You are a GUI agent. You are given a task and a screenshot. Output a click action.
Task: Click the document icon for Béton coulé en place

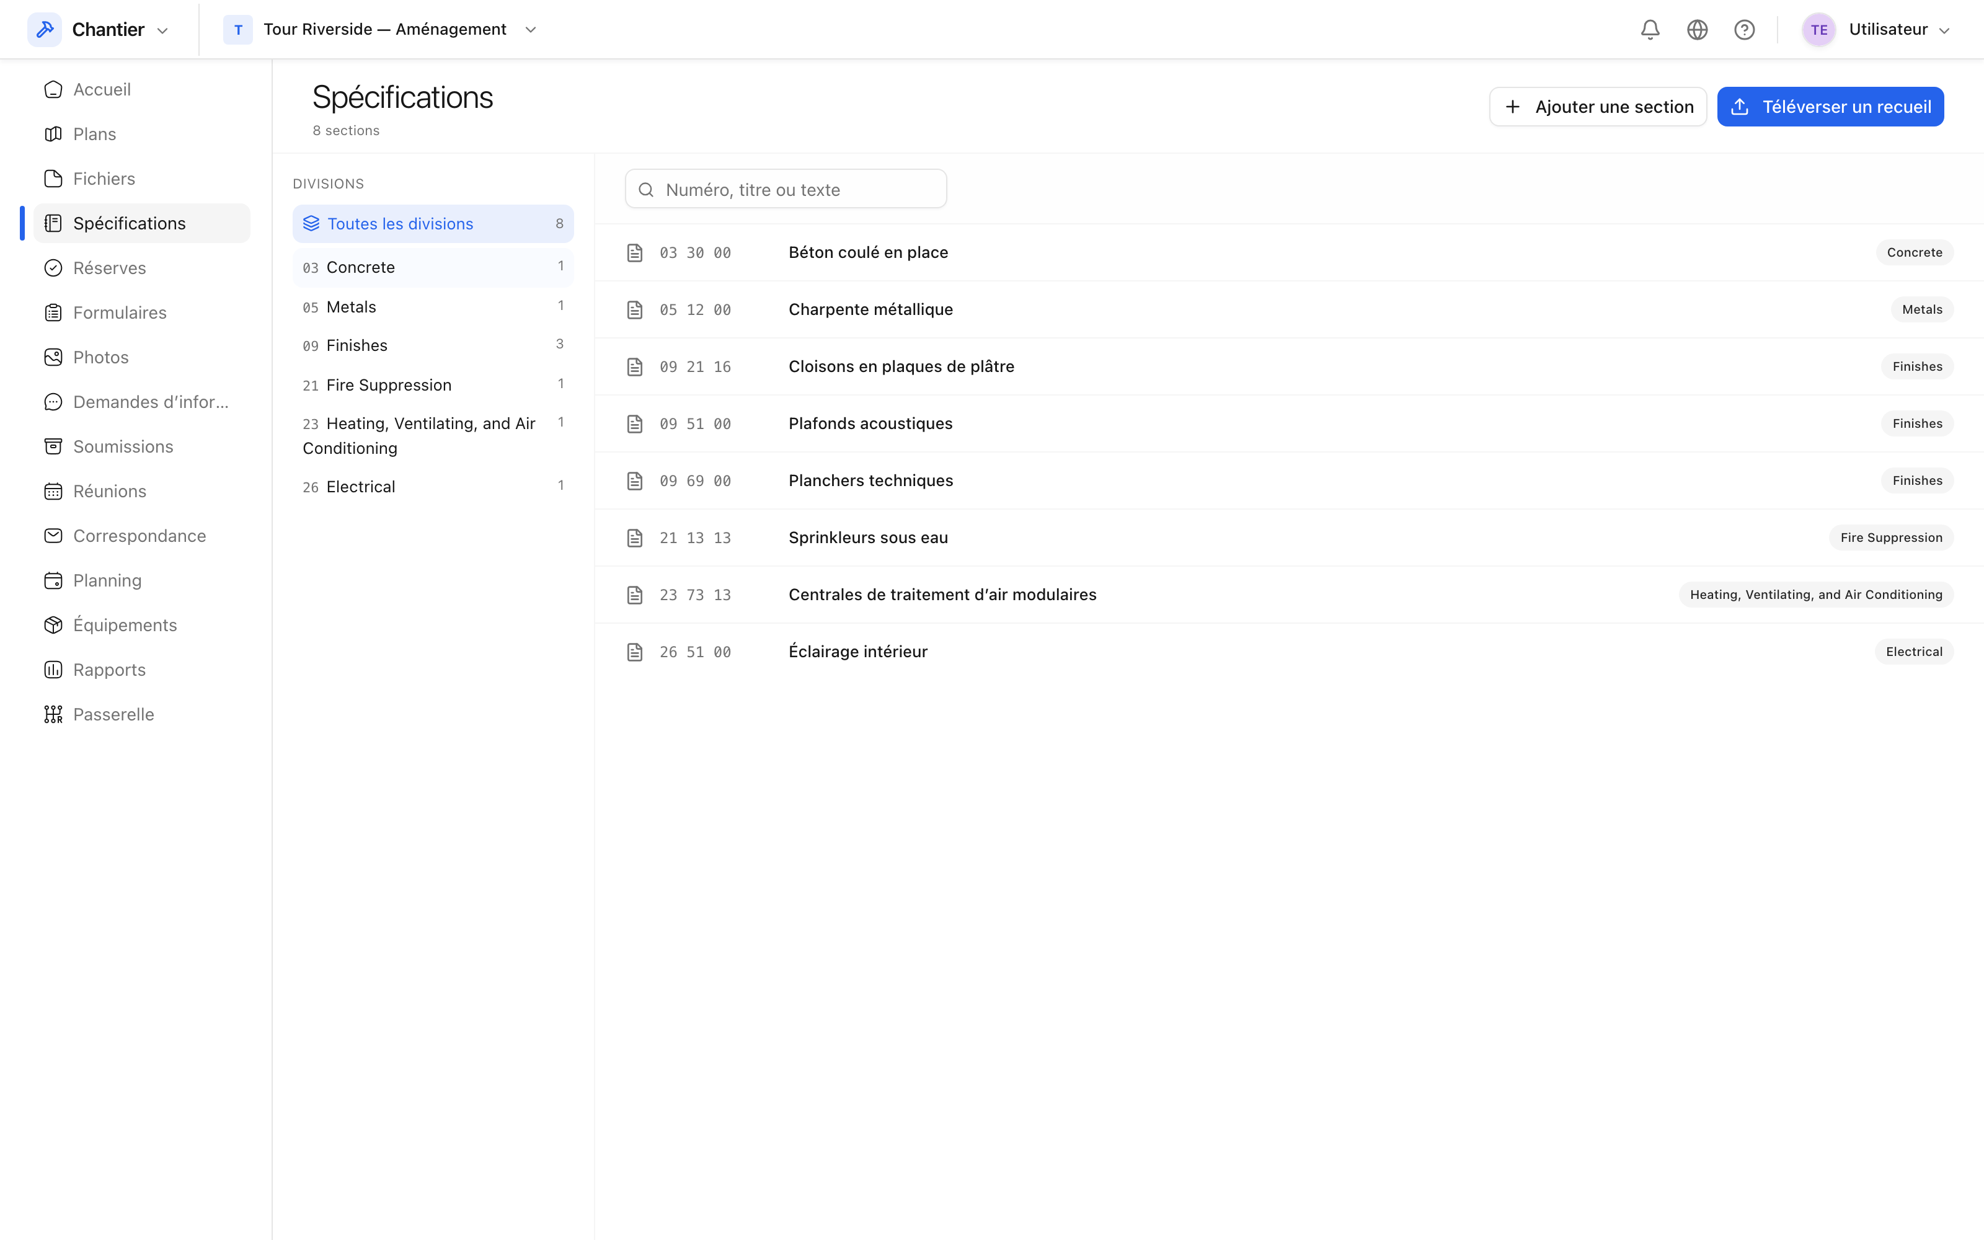coord(634,252)
